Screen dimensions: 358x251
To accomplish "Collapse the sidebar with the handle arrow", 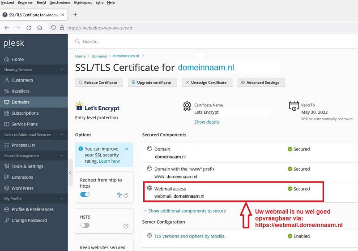I will tap(70, 173).
